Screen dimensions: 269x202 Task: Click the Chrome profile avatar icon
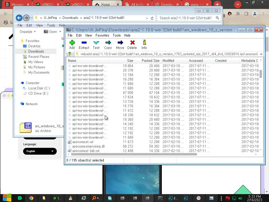point(255,14)
